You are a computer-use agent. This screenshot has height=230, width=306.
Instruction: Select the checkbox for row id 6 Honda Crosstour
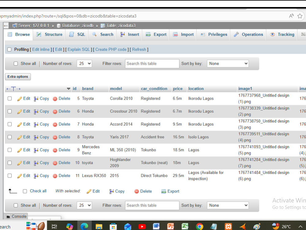pos(9,111)
